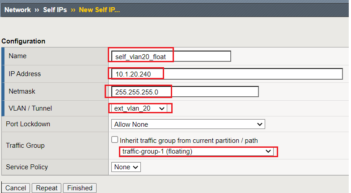
Task: Open the traffic-group-1 (floating) dropdown
Action: (196, 151)
